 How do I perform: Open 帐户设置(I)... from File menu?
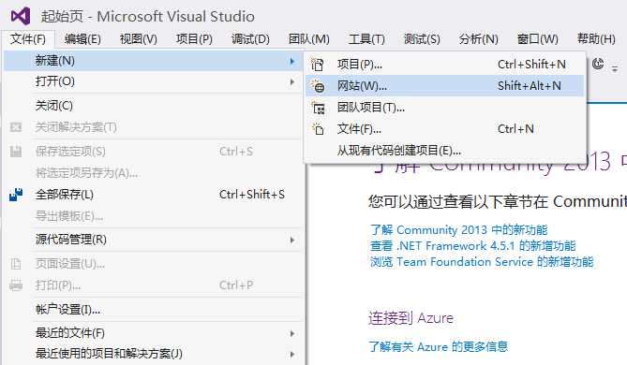click(153, 310)
